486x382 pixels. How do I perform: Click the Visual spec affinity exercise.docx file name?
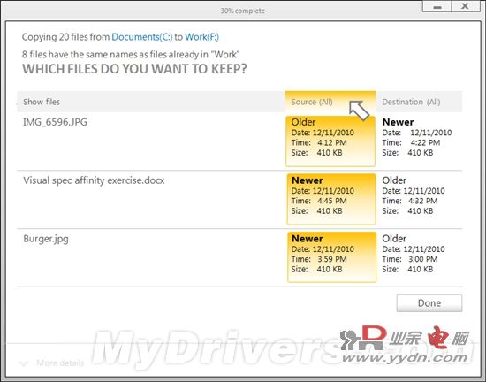[94, 180]
